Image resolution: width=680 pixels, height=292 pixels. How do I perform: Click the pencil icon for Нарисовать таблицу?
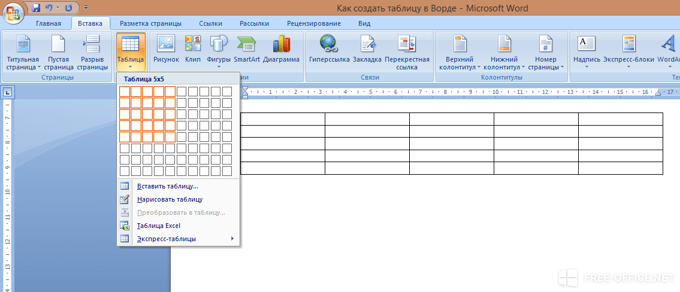point(125,199)
